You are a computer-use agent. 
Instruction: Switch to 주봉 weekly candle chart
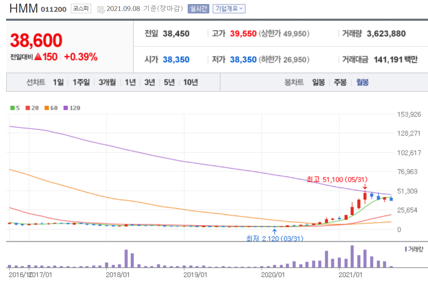pyautogui.click(x=340, y=82)
